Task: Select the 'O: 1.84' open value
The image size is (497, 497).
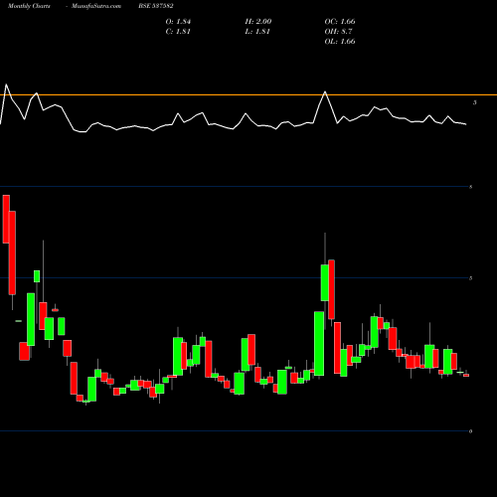Action: point(178,22)
